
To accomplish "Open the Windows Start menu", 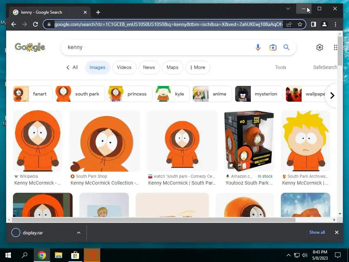I will [x=8, y=255].
